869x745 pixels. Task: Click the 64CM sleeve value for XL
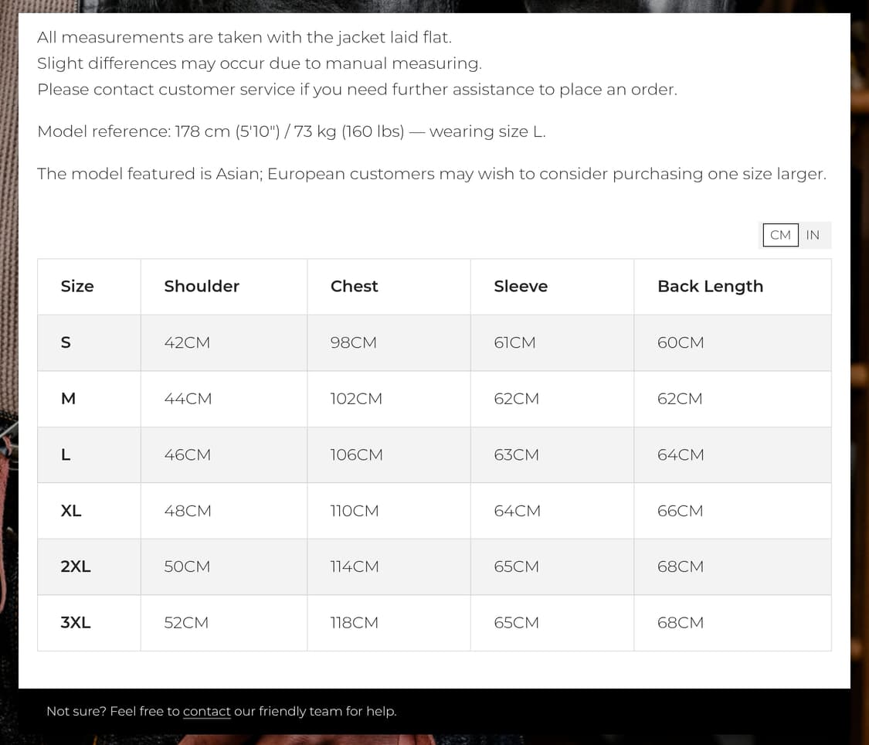(x=517, y=511)
